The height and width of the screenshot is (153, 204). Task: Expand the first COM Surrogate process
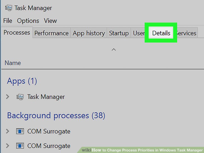point(8,131)
